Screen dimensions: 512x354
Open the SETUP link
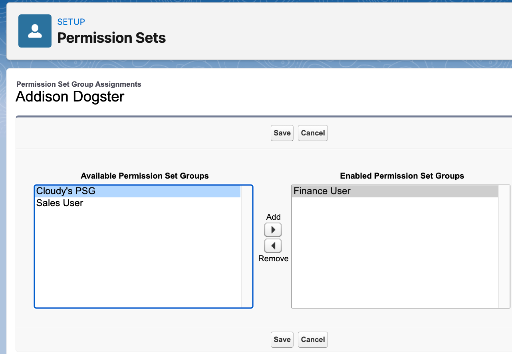(x=71, y=22)
